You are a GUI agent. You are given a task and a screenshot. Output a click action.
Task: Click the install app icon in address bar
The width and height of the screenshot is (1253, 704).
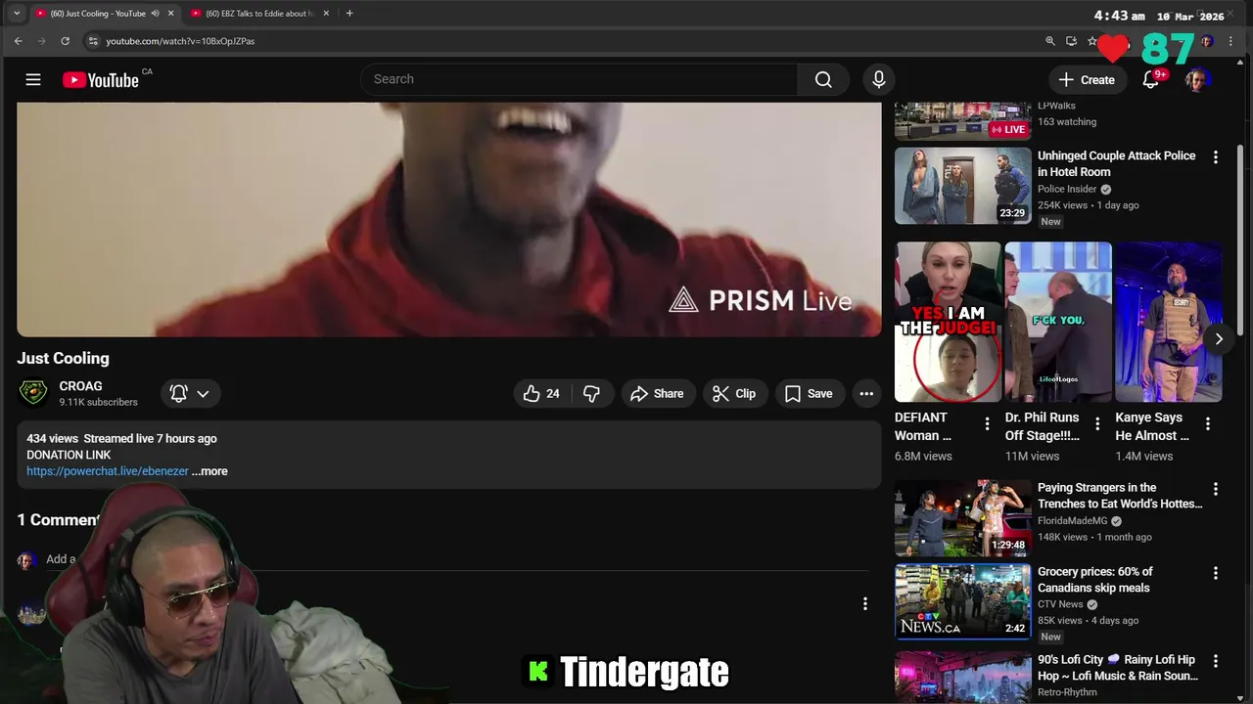coord(1071,41)
